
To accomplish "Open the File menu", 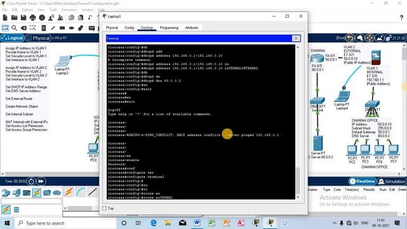I will (x=5, y=10).
